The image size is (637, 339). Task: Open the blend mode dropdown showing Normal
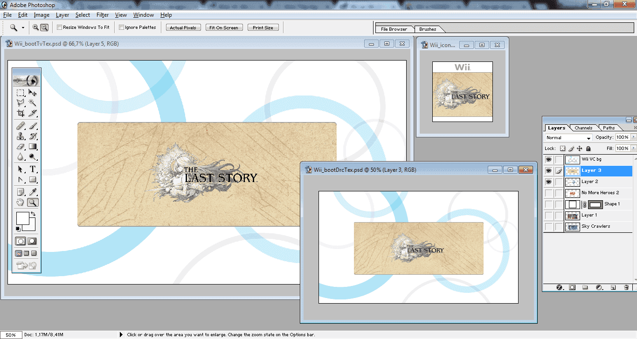click(x=568, y=138)
